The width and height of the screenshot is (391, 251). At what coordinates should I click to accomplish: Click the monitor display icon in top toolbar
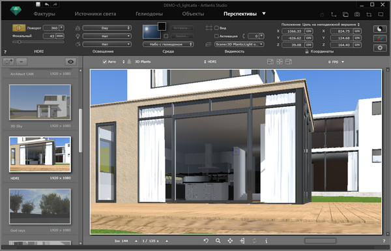381,14
